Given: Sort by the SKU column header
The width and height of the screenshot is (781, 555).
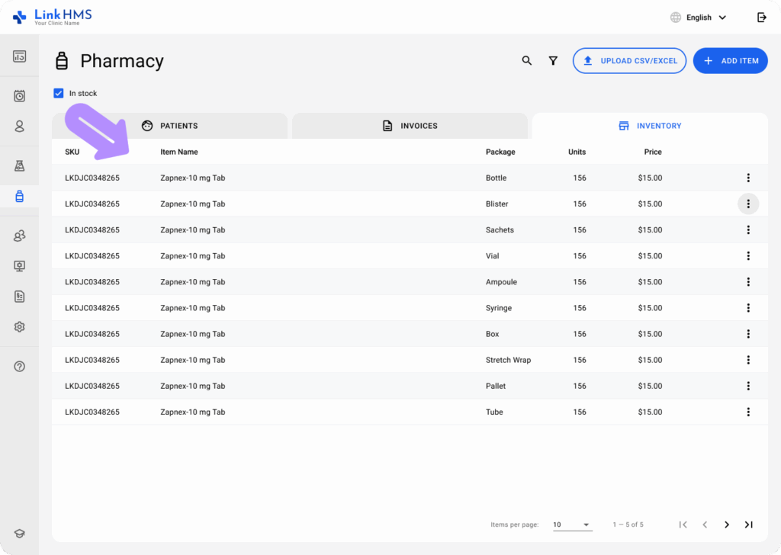Looking at the screenshot, I should point(72,152).
